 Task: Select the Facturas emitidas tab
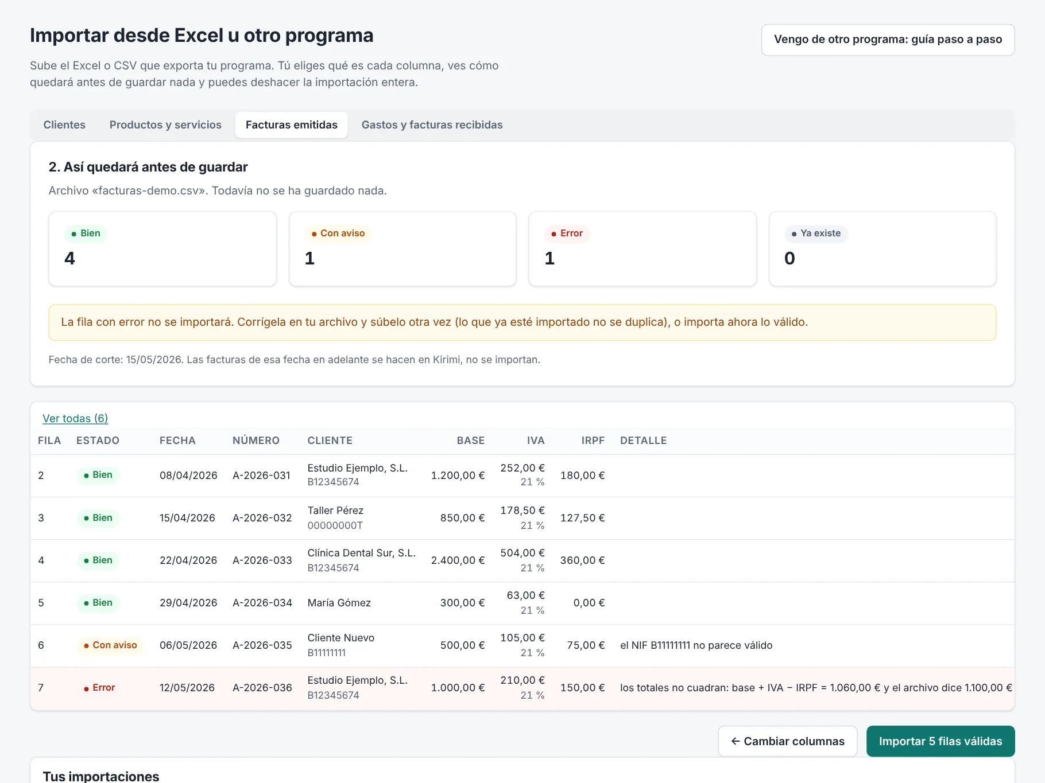pos(292,124)
